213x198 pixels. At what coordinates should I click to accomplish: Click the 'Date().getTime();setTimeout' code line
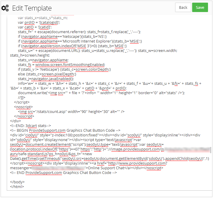110,158
